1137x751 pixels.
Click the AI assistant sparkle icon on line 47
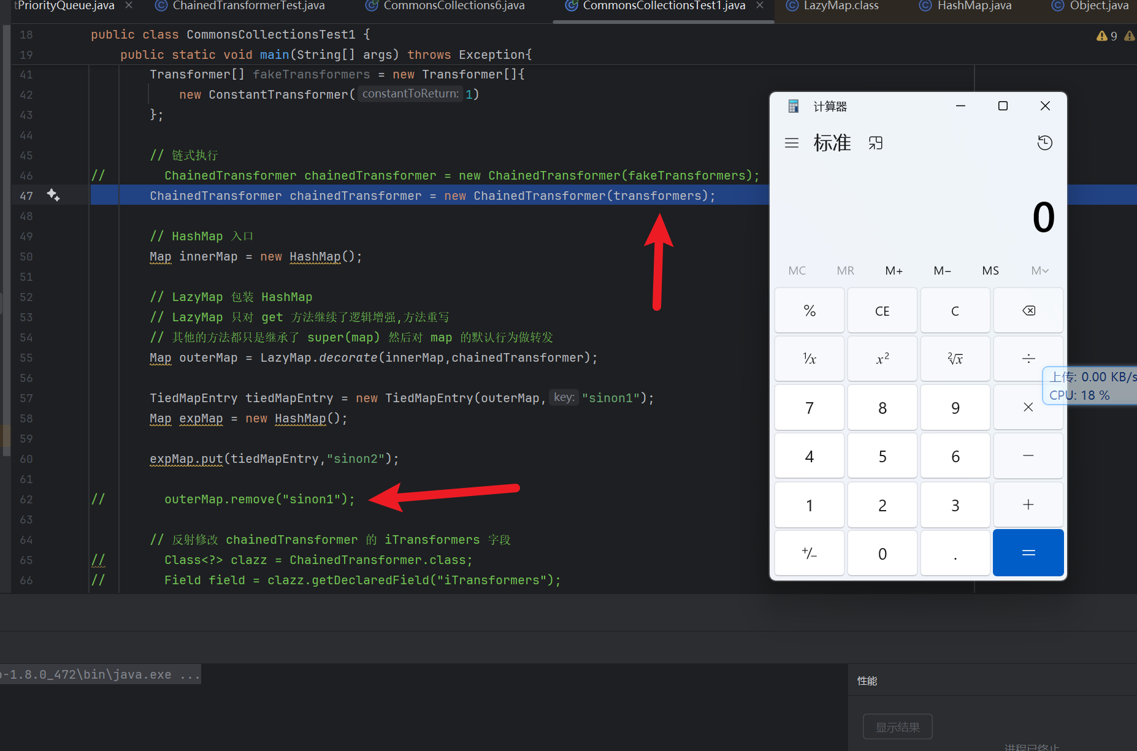[x=53, y=195]
